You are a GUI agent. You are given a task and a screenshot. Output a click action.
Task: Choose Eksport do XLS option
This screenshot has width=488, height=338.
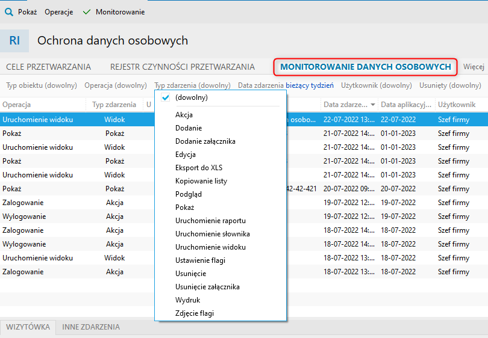click(x=221, y=168)
